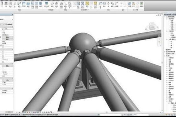Choose the Shaft opening (竖井) tool
The image size is (176, 117).
click(x=104, y=4)
